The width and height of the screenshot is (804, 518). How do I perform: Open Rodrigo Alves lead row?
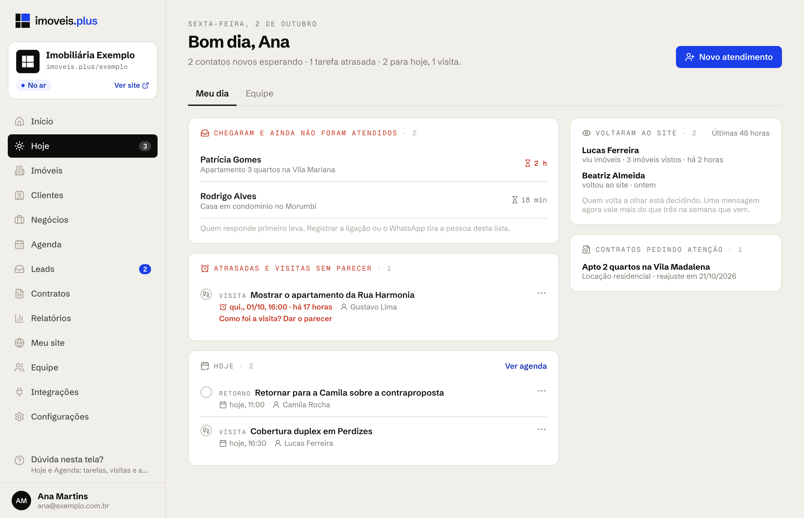(373, 201)
